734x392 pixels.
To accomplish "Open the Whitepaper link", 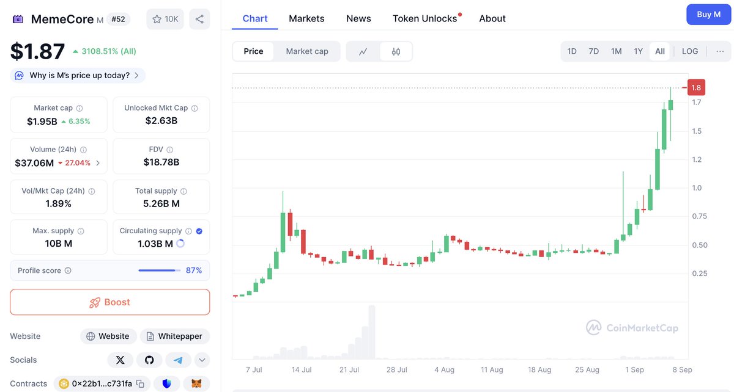I will click(175, 336).
